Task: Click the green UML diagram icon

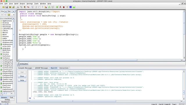Action: 49,7
